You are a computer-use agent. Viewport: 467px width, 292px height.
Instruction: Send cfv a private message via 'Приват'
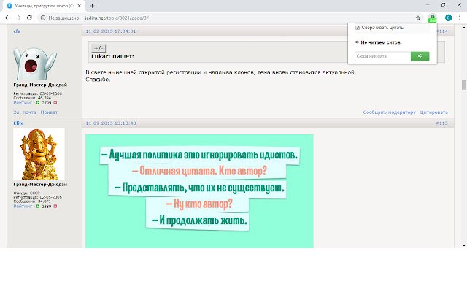pos(49,112)
